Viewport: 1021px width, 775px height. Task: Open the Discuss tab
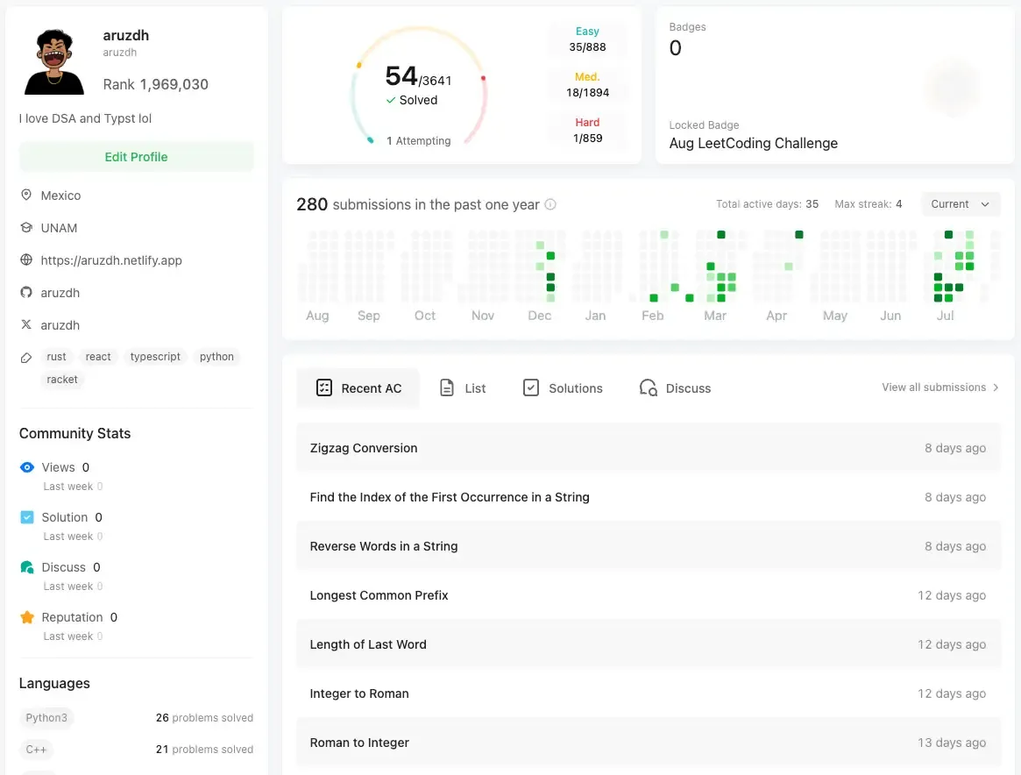click(674, 387)
